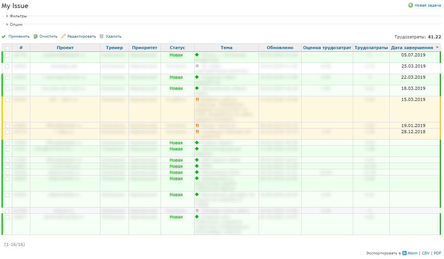Export the issue list as PDF
444x259 pixels.
tap(437, 253)
